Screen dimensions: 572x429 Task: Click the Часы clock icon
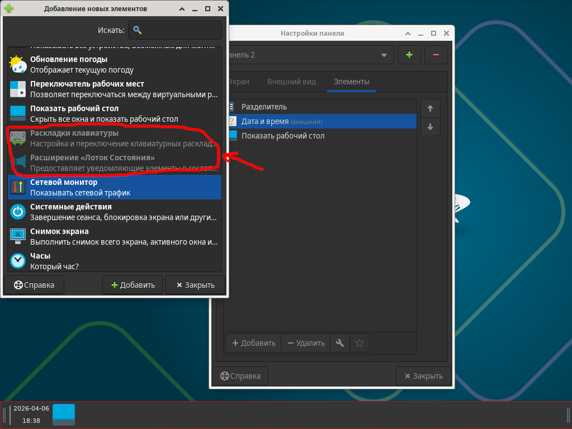click(x=17, y=261)
